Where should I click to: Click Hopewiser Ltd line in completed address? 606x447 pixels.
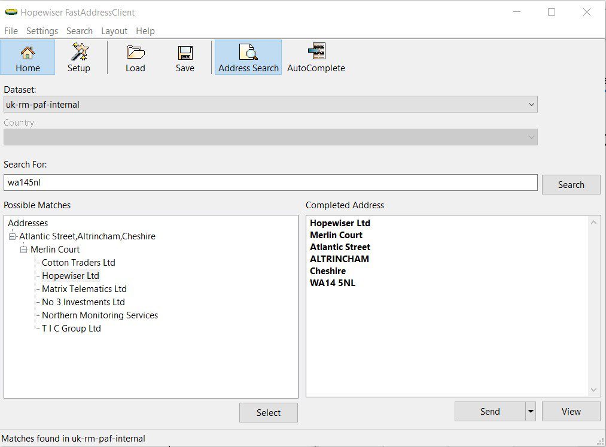click(x=340, y=223)
